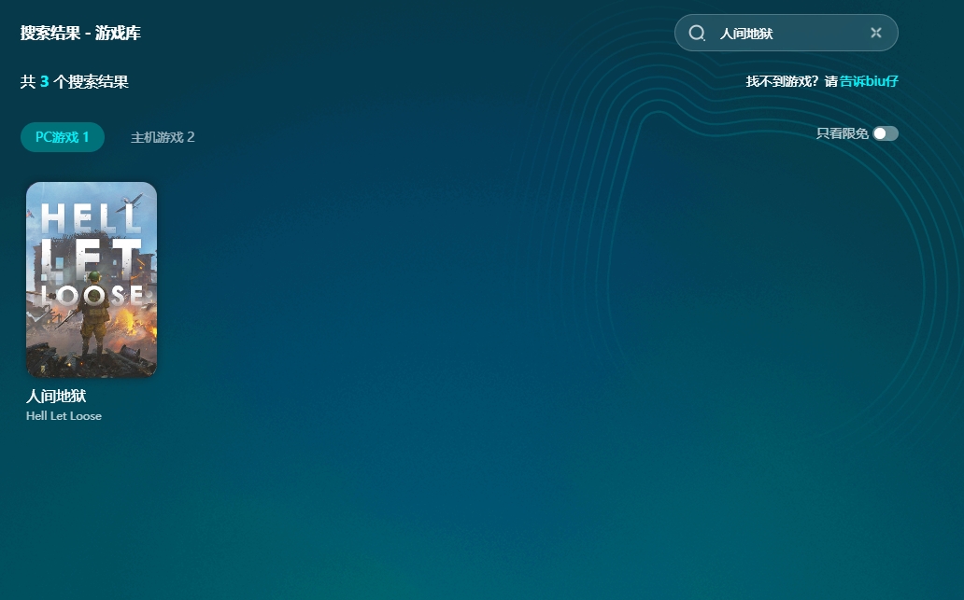Click the magnifier search icon
The height and width of the screenshot is (600, 964).
pyautogui.click(x=697, y=34)
